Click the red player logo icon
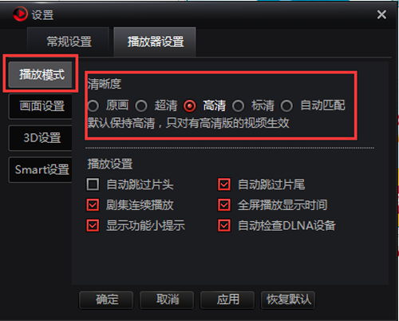Image resolution: width=399 pixels, height=321 pixels. pos(20,14)
